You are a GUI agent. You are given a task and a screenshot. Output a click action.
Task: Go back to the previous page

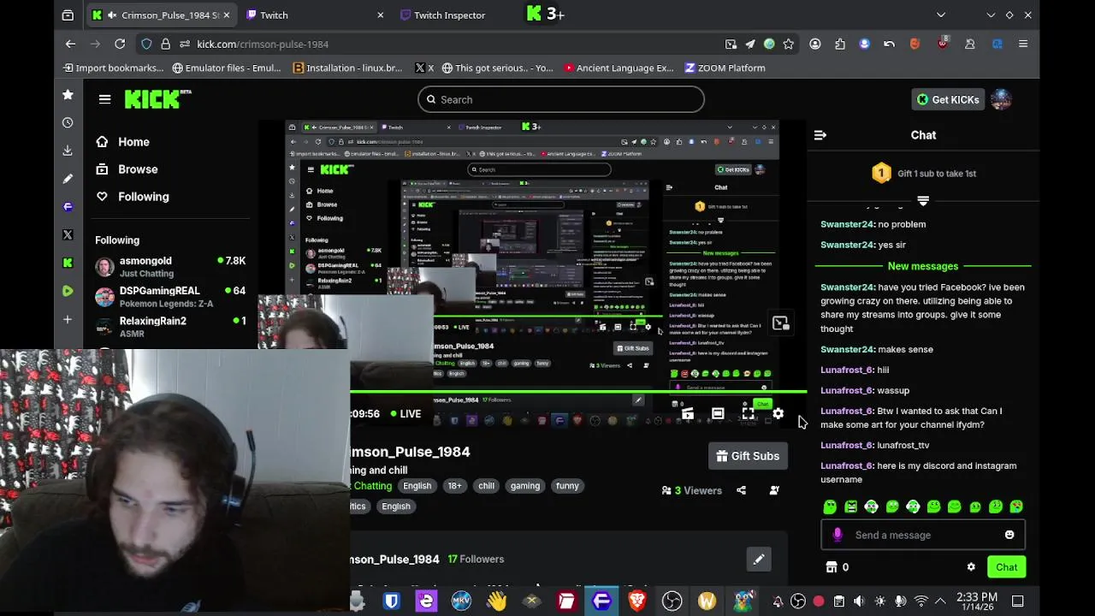coord(71,44)
